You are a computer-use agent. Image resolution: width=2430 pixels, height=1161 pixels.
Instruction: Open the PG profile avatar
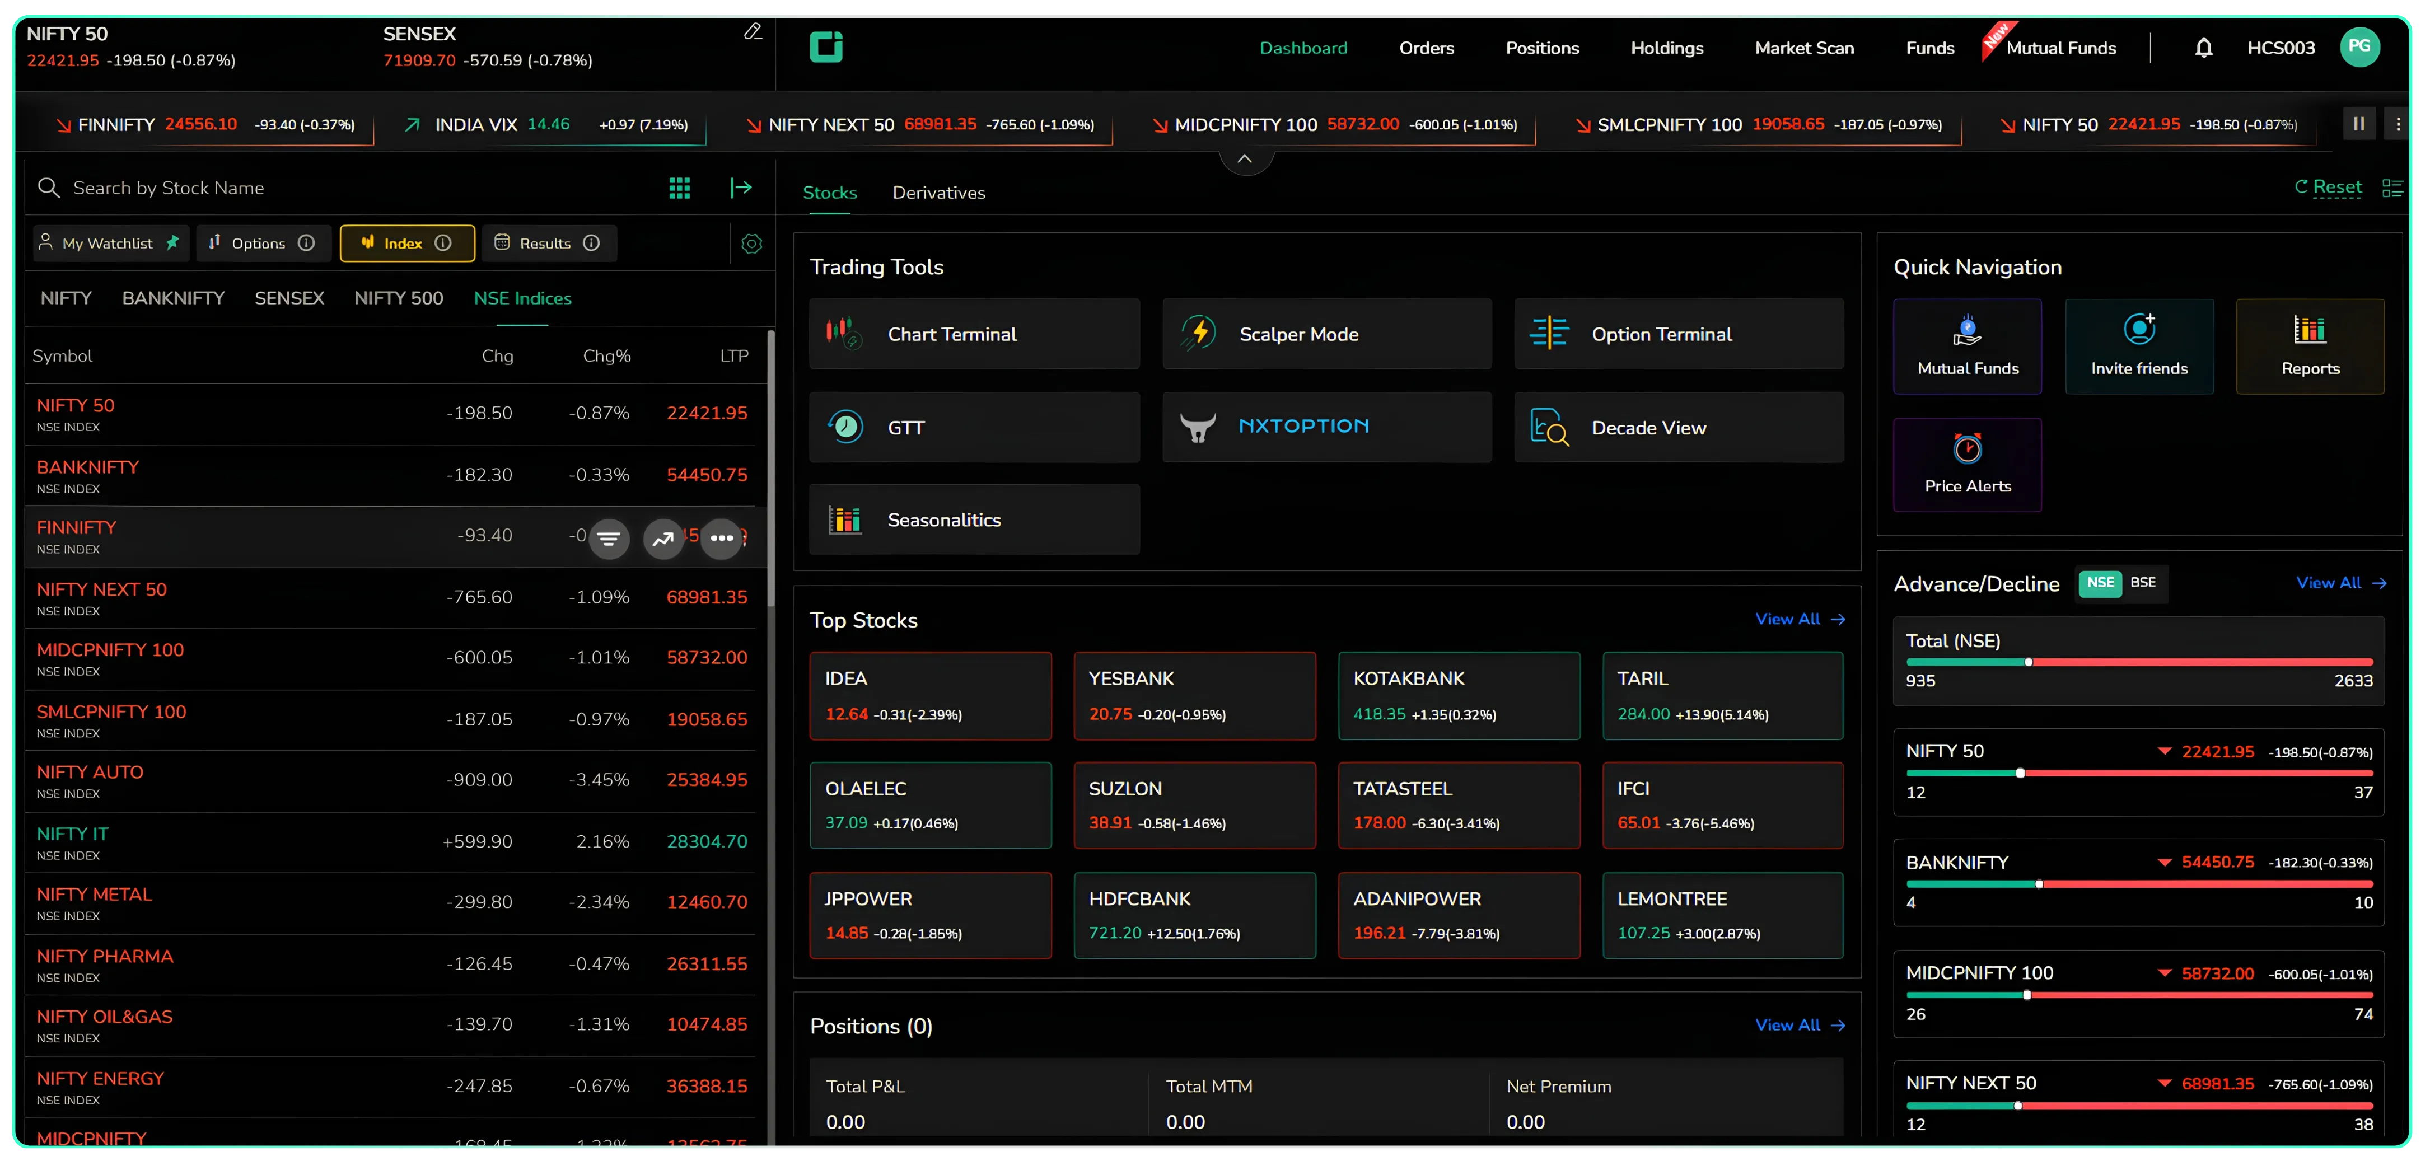click(2359, 46)
